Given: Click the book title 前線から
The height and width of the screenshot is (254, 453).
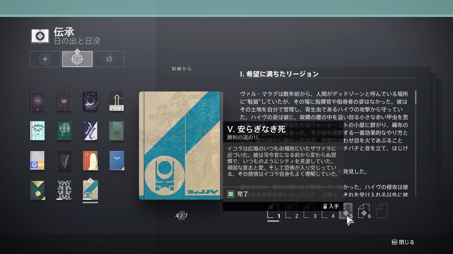Looking at the screenshot, I should click(x=182, y=69).
